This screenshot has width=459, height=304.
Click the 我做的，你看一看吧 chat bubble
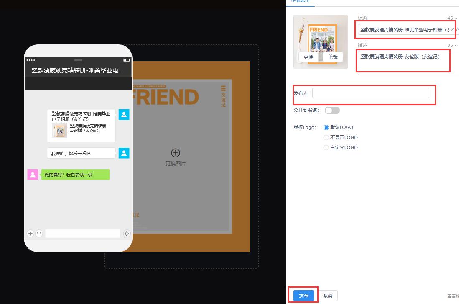point(81,153)
